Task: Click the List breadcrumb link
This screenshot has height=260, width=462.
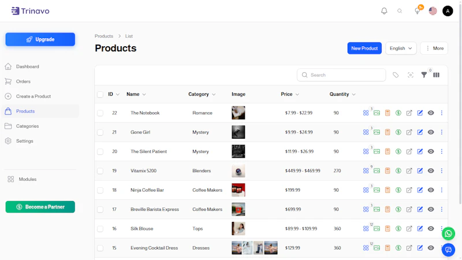Action: [129, 36]
